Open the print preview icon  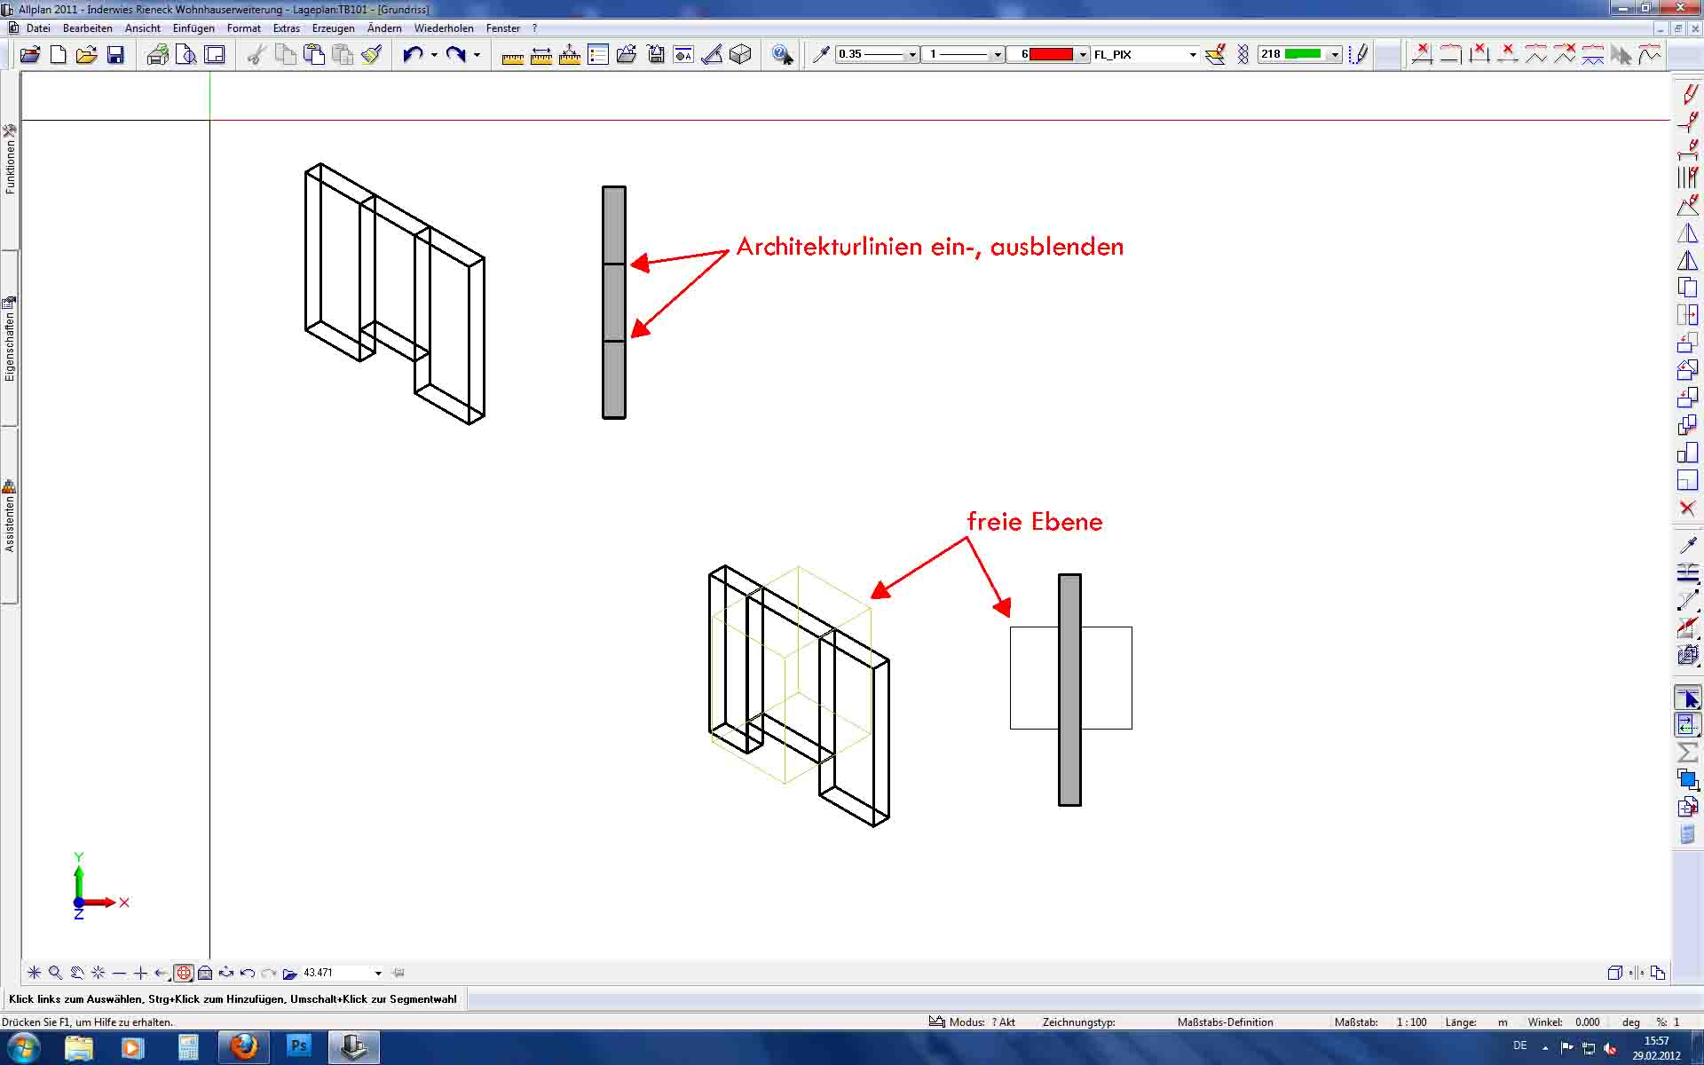(186, 55)
